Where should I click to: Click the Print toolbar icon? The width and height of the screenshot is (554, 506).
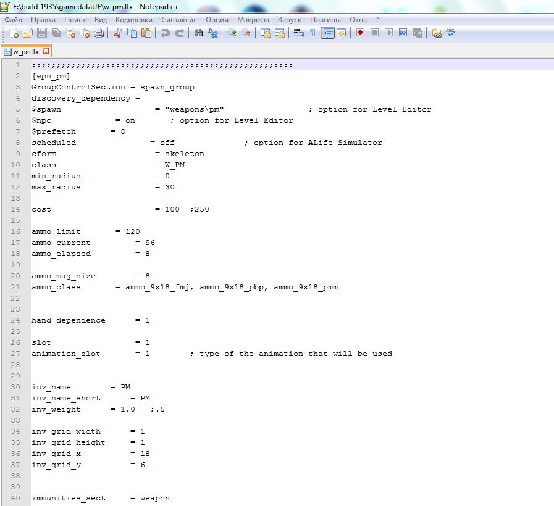pos(99,33)
